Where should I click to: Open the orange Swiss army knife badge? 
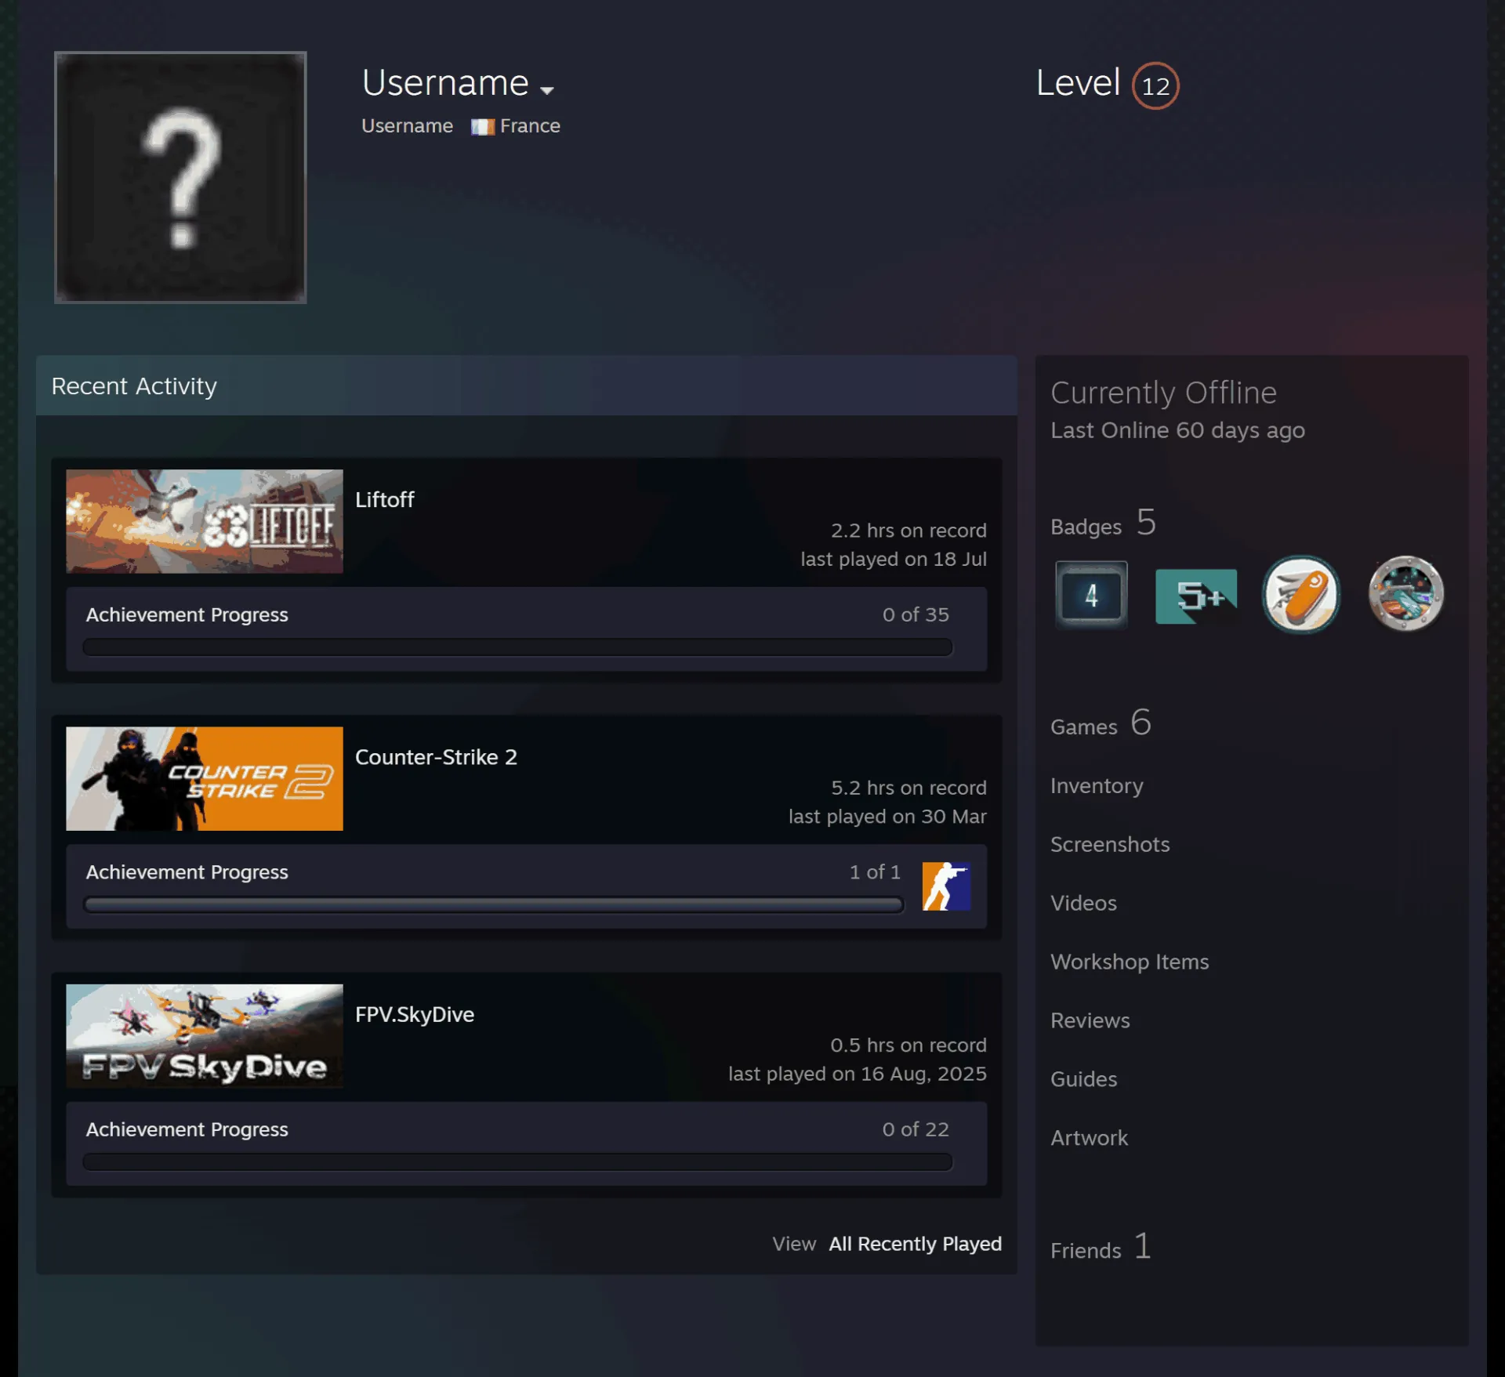pyautogui.click(x=1301, y=595)
